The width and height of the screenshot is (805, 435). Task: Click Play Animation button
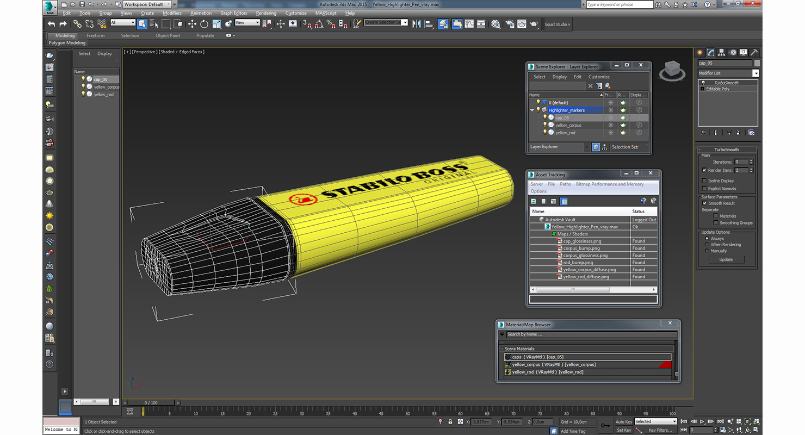click(x=702, y=421)
